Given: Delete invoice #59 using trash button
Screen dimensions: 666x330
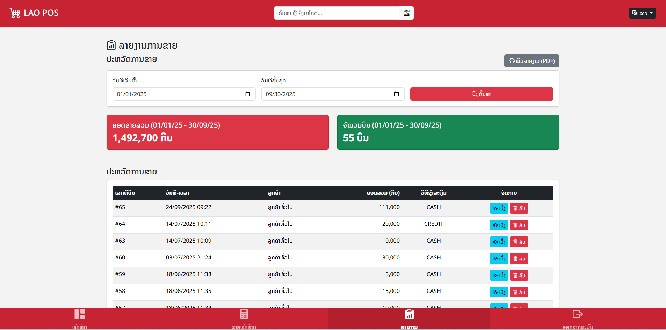Looking at the screenshot, I should pyautogui.click(x=519, y=275).
